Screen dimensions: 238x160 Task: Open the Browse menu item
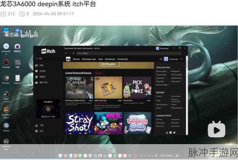tap(76, 59)
